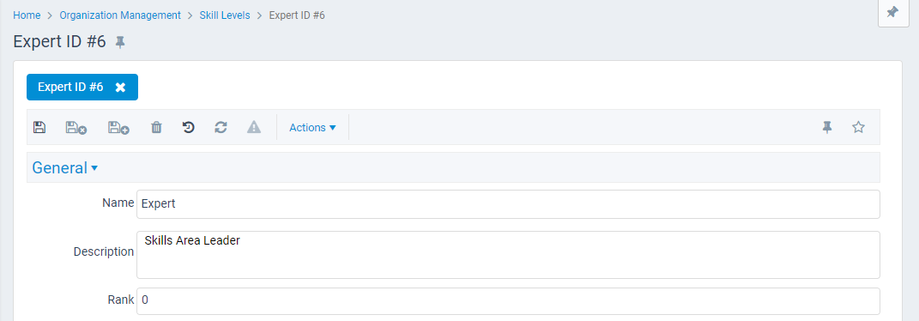Image resolution: width=919 pixels, height=321 pixels.
Task: Close the Expert ID #6 tab
Action: click(x=120, y=88)
